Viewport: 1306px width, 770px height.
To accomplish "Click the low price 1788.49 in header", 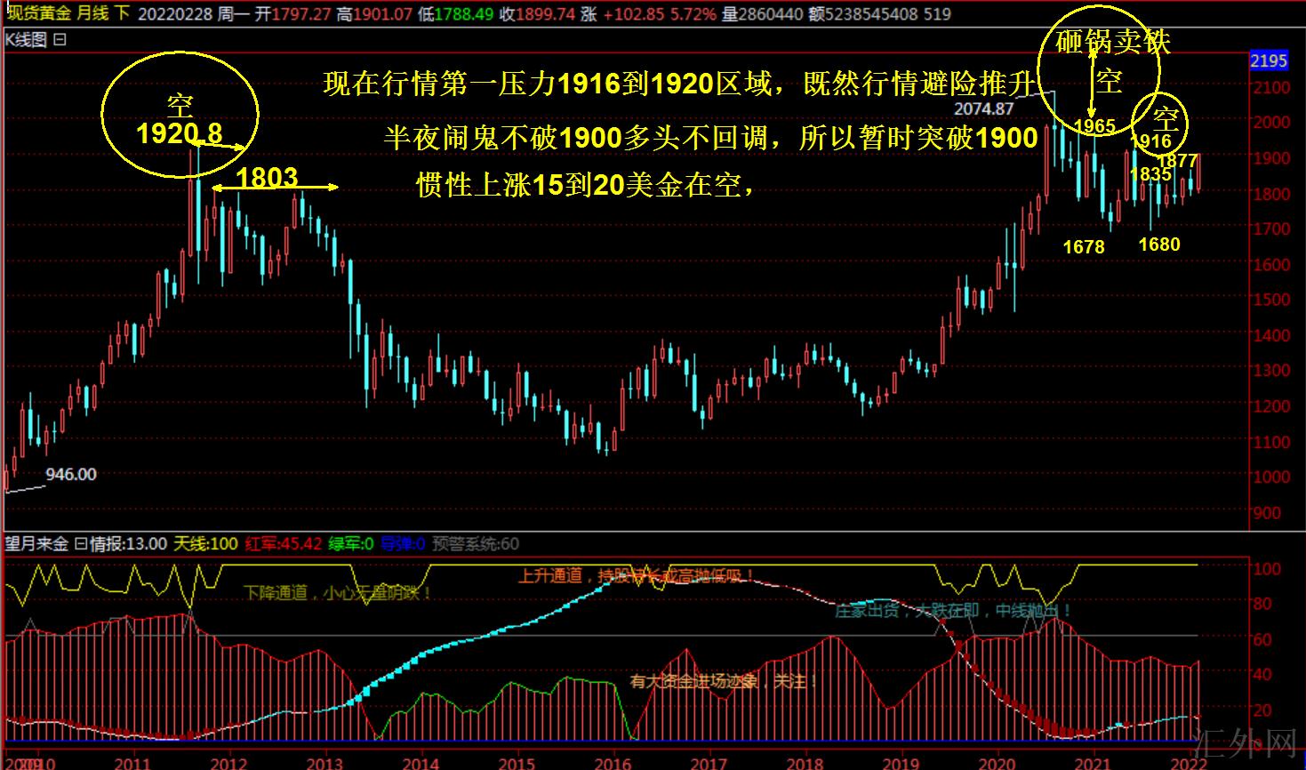I will [x=463, y=14].
